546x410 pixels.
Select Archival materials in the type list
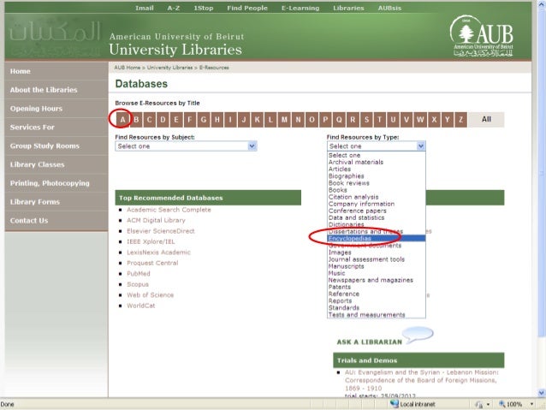click(376, 162)
